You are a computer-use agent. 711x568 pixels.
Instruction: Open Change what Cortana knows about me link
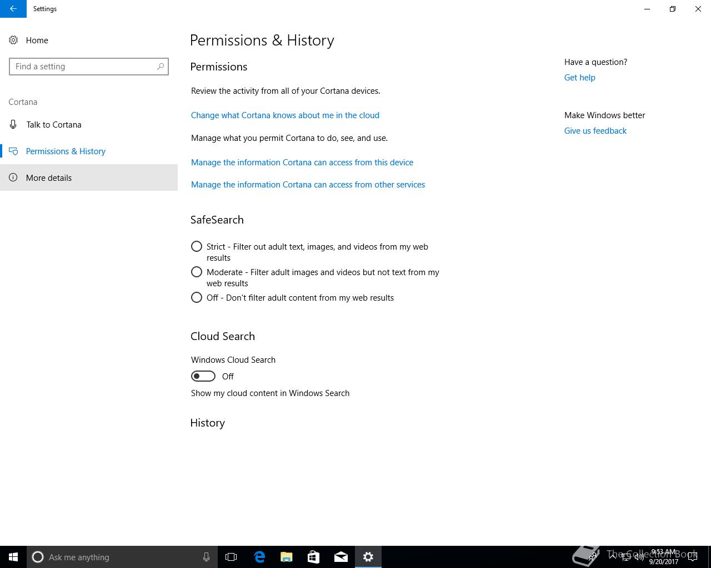coord(285,115)
